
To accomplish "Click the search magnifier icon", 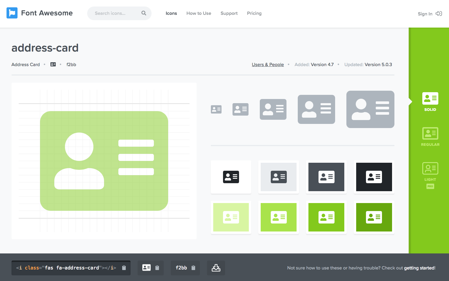I will (144, 13).
